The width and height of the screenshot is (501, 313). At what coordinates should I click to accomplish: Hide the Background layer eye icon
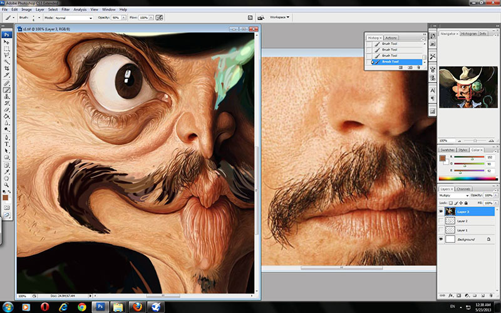(441, 239)
